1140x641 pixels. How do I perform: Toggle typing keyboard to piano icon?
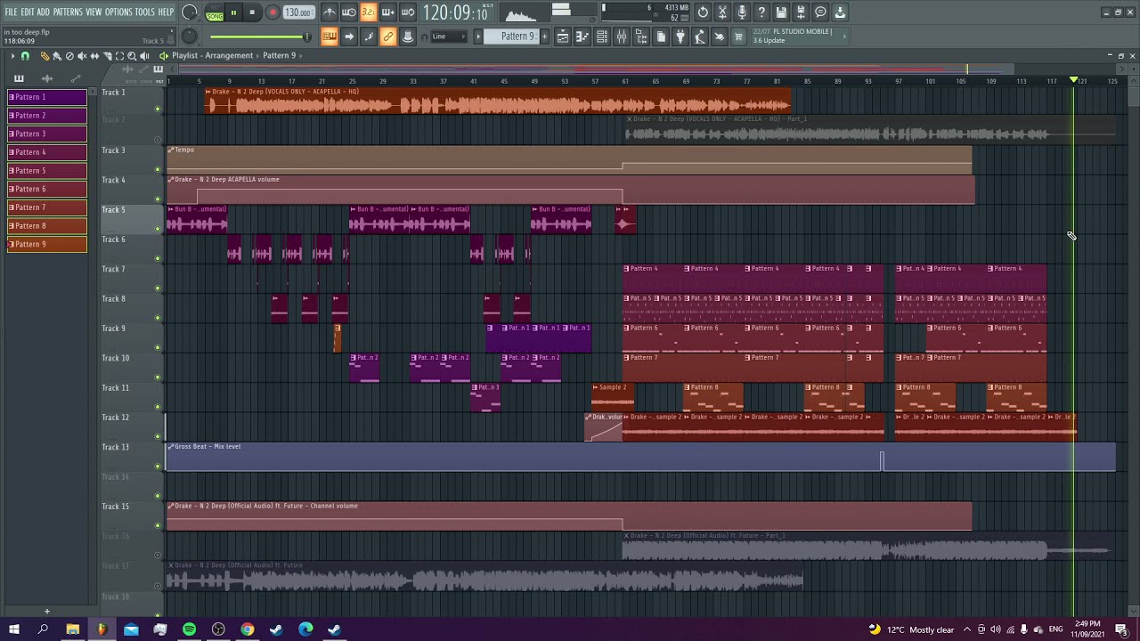(330, 37)
